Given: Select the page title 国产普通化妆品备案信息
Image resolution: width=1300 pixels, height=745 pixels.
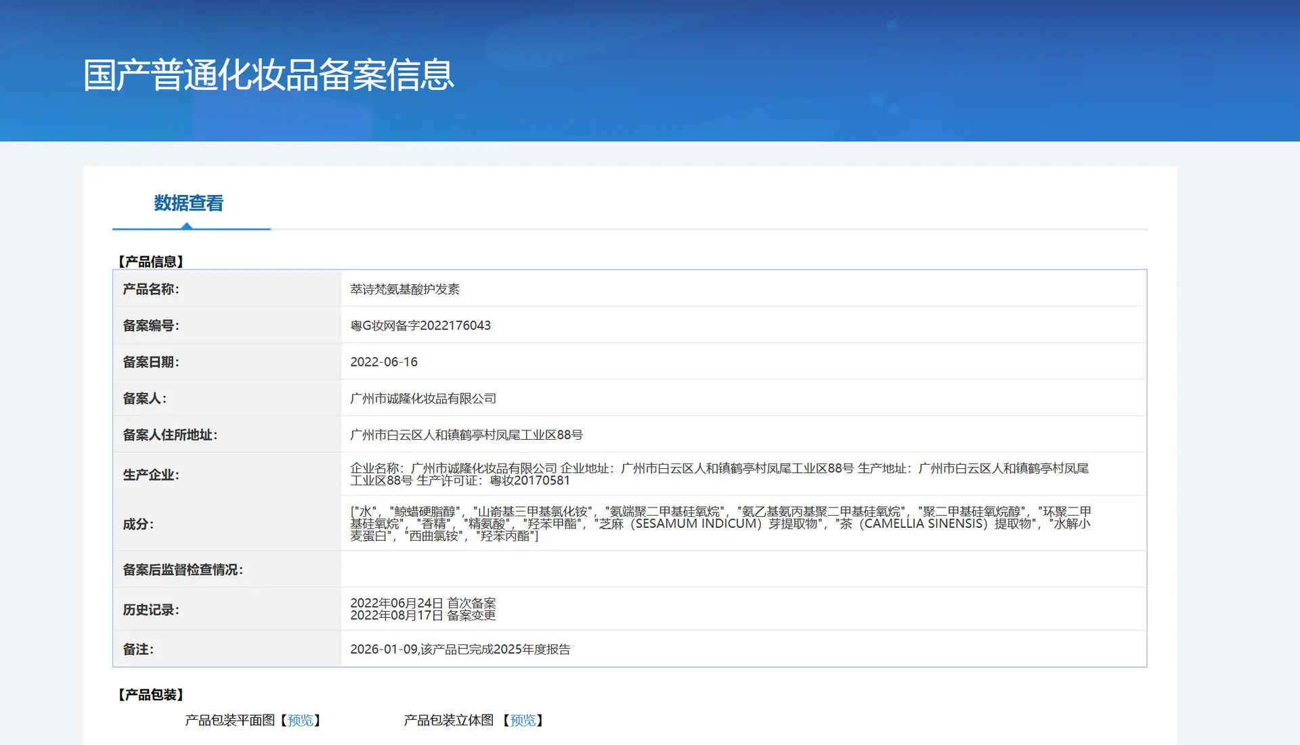Looking at the screenshot, I should [268, 74].
